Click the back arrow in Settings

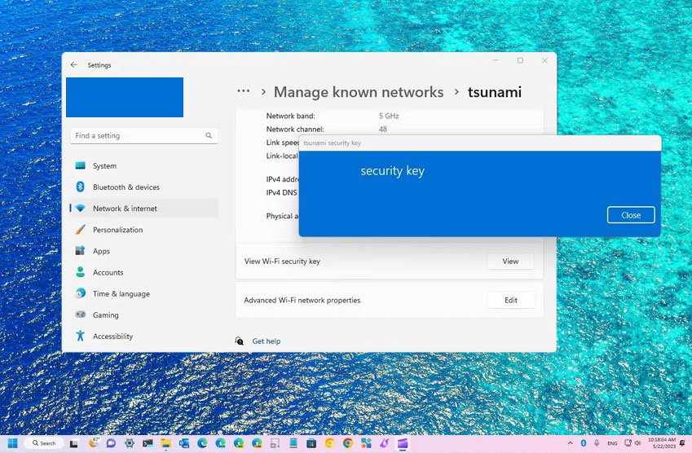tap(74, 64)
